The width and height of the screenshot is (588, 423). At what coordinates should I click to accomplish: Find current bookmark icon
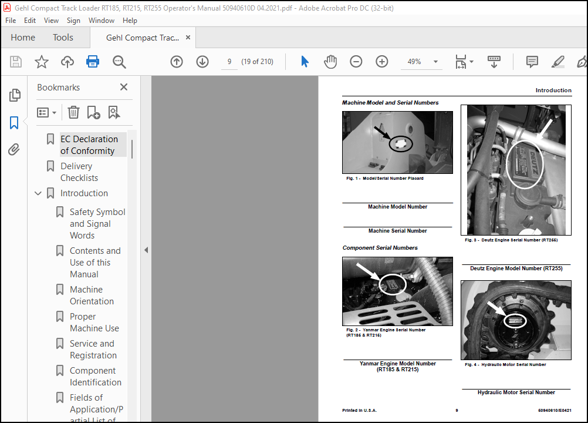[x=114, y=112]
